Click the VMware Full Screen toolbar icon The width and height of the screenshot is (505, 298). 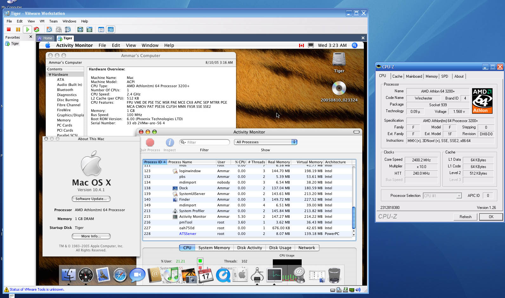80,29
